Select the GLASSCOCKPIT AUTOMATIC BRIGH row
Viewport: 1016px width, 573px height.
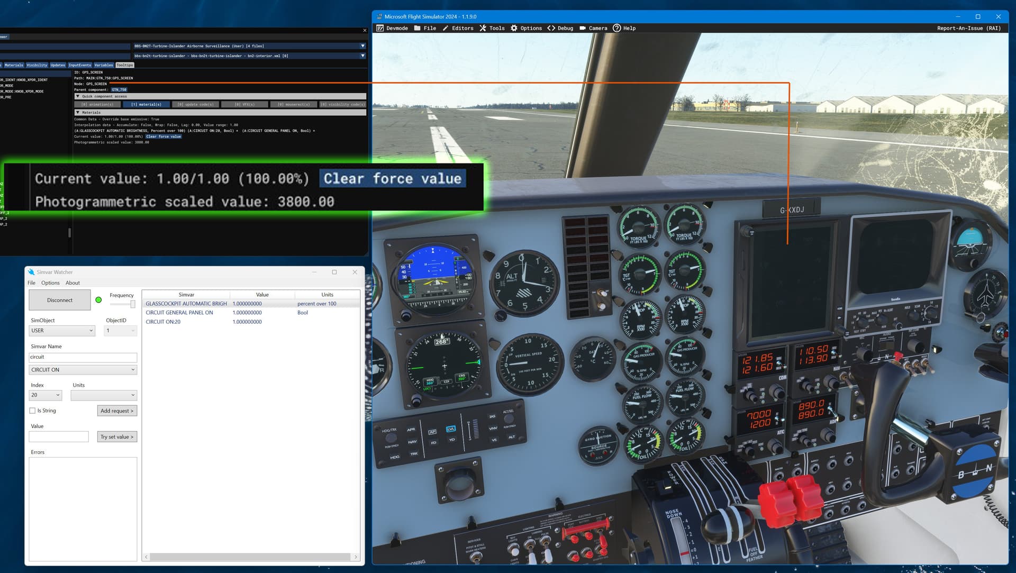[x=251, y=304]
